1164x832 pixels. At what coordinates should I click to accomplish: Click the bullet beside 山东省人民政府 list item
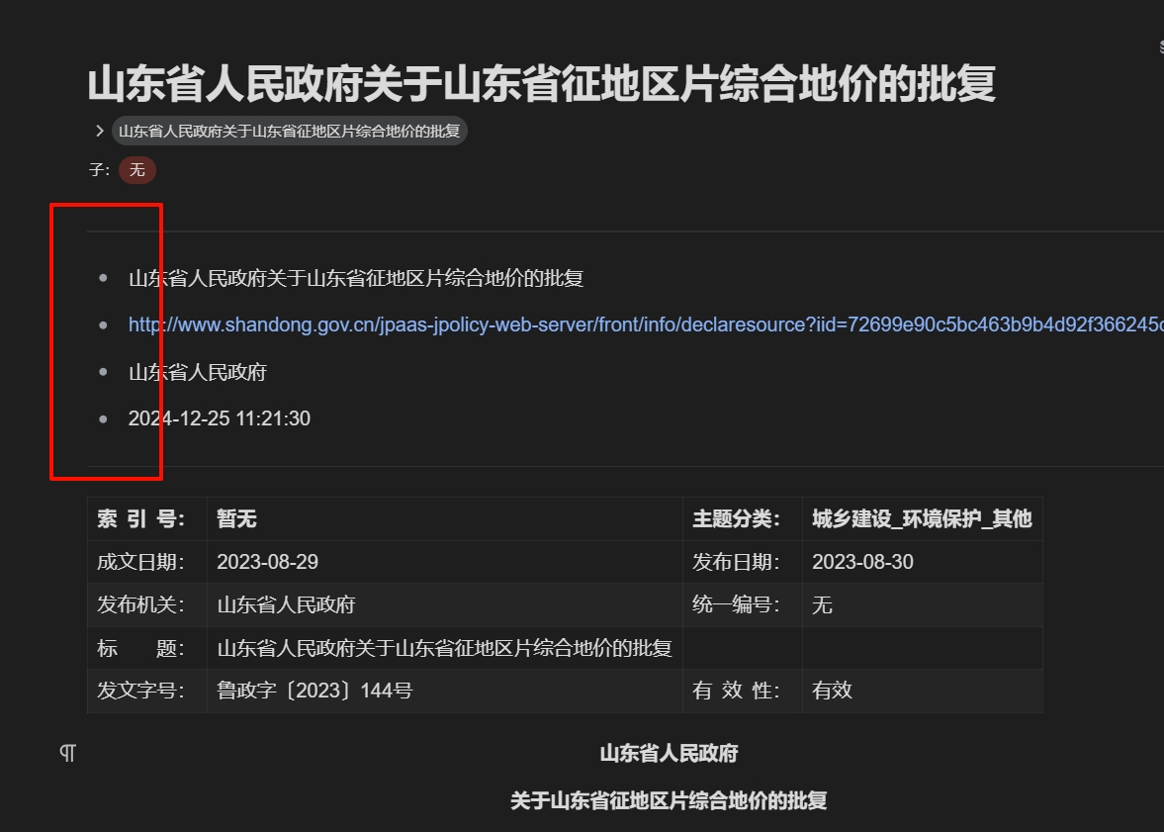click(102, 371)
